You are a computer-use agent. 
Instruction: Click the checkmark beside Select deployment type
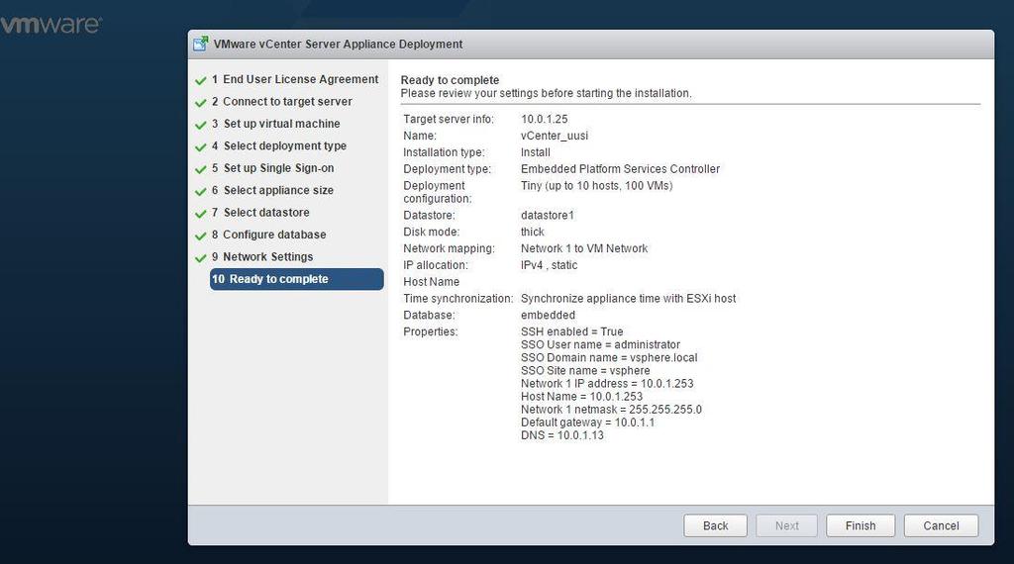[x=200, y=147]
